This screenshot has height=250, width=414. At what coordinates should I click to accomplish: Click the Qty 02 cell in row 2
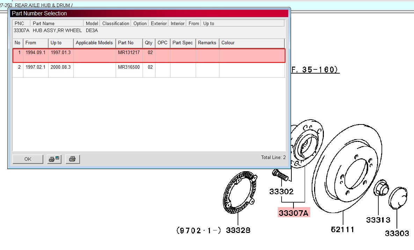(x=149, y=70)
